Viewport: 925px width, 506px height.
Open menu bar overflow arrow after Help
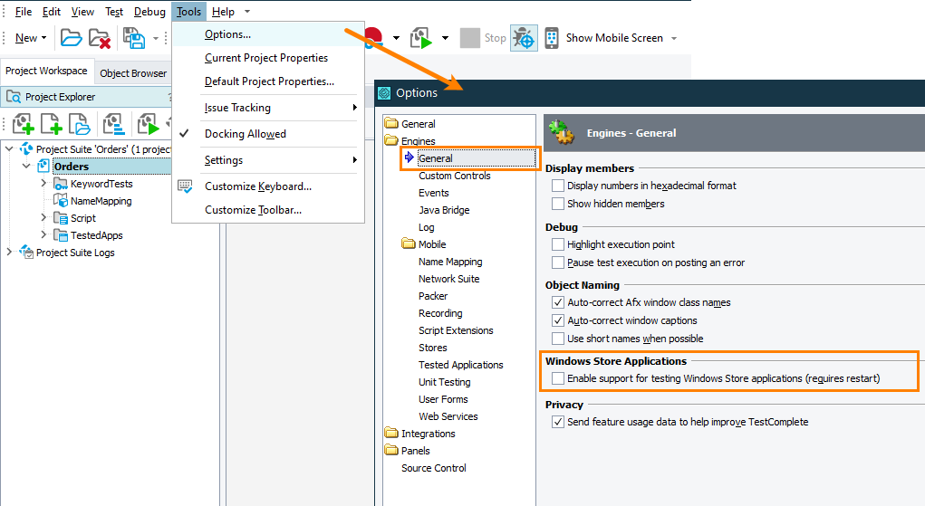[247, 12]
